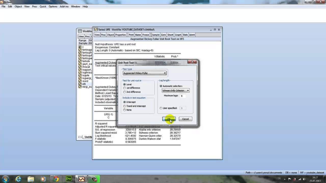Confirm the unit root test with OK
The image size is (326, 183).
point(169,119)
